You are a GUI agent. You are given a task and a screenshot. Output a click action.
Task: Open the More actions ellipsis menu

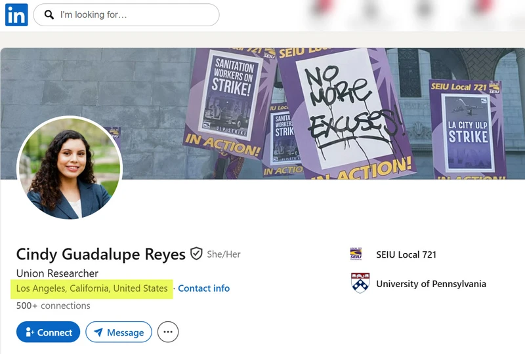pos(168,332)
